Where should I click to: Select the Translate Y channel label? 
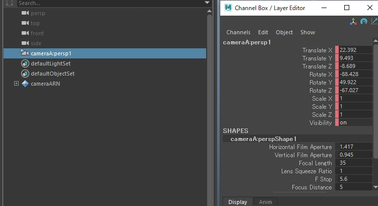(x=317, y=58)
